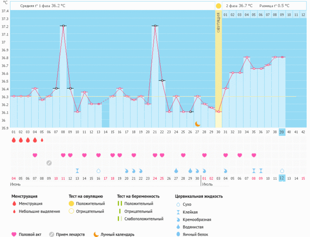310x237 pixels.
Task: Click the 37.2 temperature point on day 8
Action: [63, 26]
